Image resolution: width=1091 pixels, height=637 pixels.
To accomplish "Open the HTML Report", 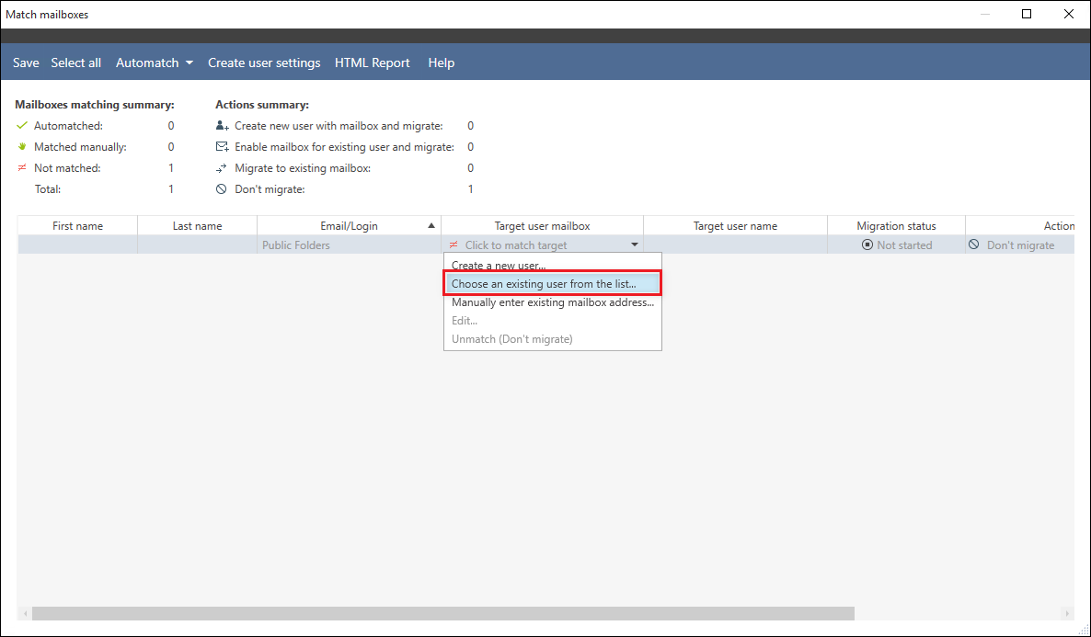I will point(373,63).
